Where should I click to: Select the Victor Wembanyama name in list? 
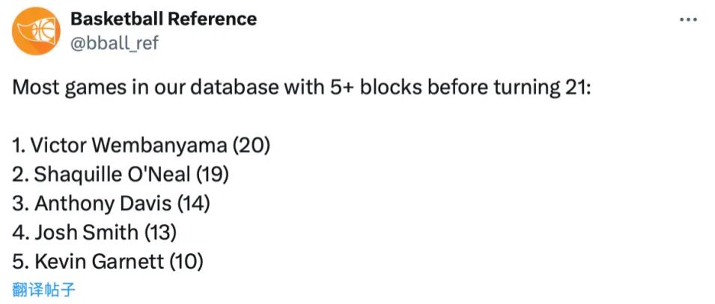coord(131,145)
